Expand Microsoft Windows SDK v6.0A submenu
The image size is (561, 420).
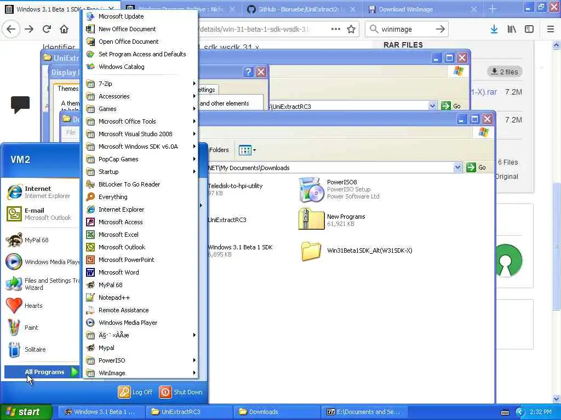click(140, 147)
